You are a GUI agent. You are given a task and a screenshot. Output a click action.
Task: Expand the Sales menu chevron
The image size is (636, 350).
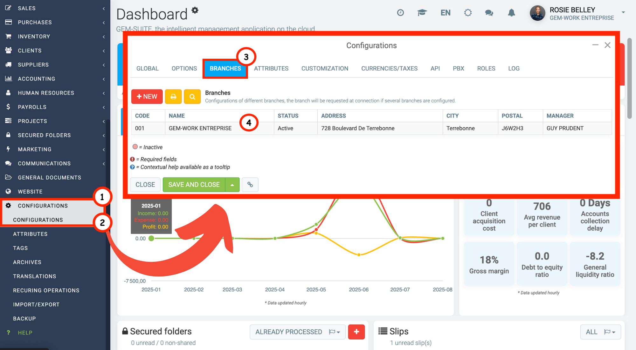104,8
